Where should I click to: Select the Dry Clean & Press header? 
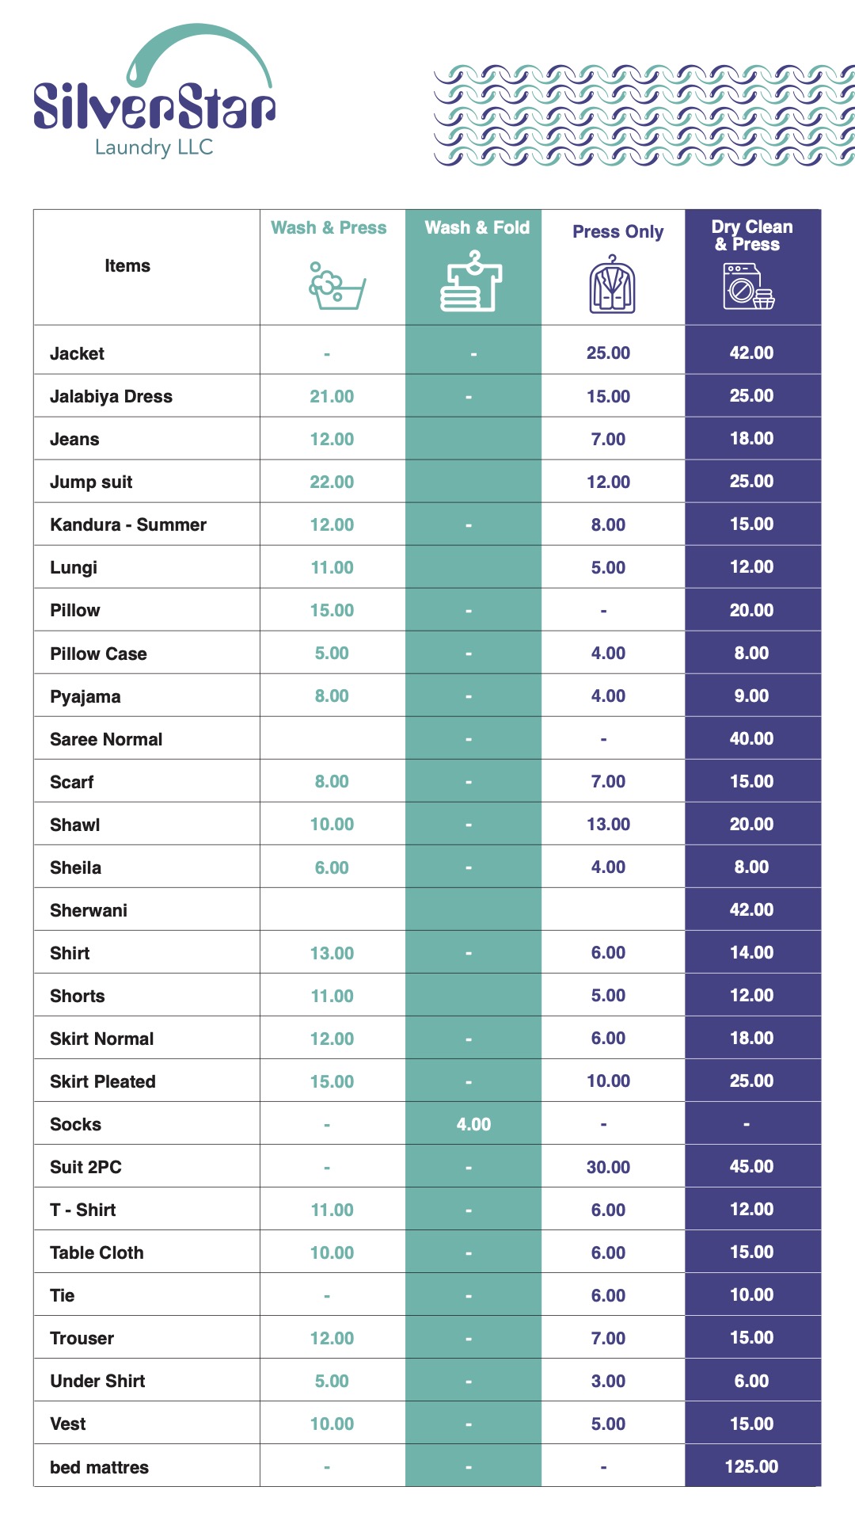click(752, 235)
